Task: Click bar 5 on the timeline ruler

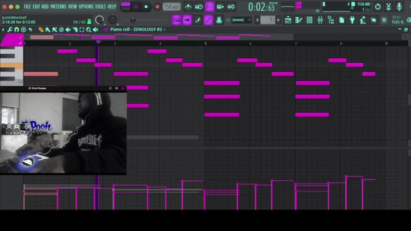Action: (x=205, y=43)
